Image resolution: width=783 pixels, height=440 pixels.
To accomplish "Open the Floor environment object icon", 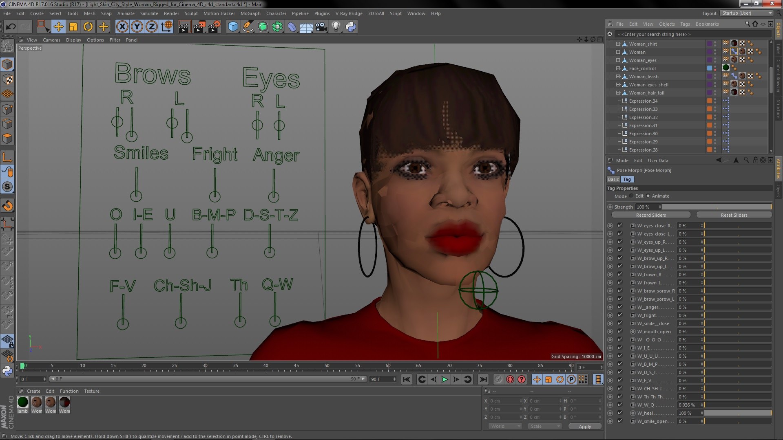I will tap(306, 27).
